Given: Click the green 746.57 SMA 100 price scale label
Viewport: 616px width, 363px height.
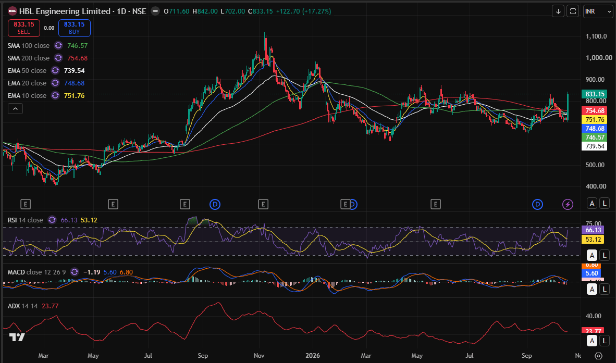Looking at the screenshot, I should [x=595, y=137].
